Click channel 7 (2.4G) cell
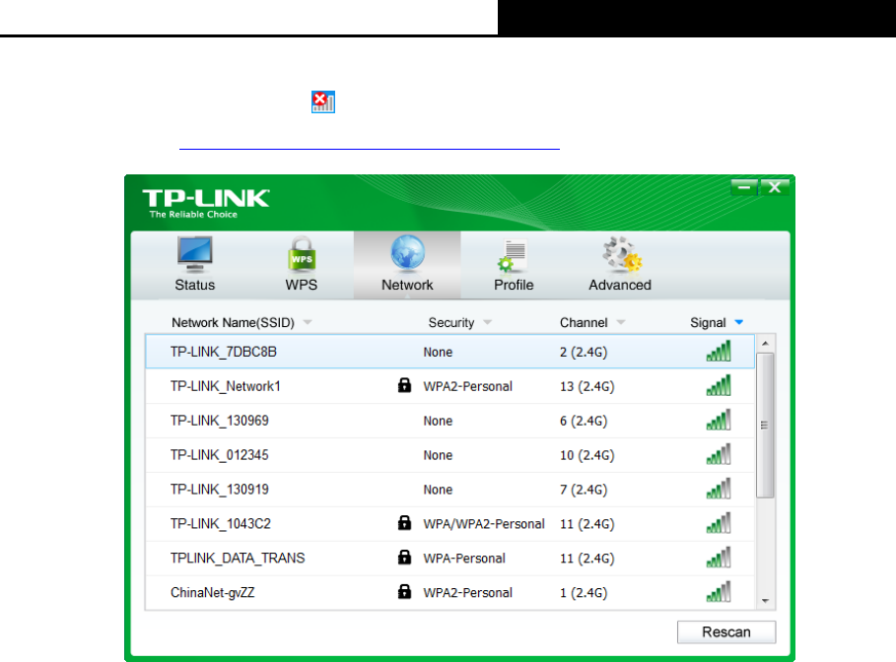The width and height of the screenshot is (896, 662). click(x=584, y=490)
